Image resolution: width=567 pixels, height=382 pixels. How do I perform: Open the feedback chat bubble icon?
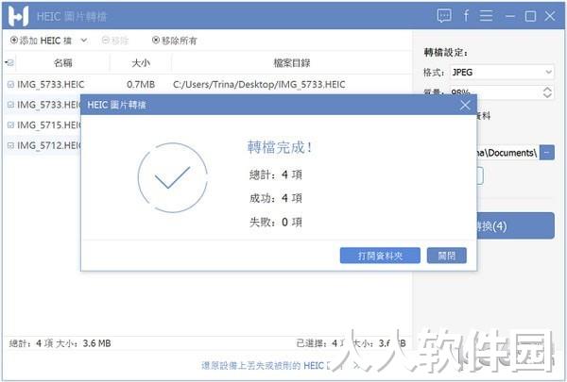[444, 16]
